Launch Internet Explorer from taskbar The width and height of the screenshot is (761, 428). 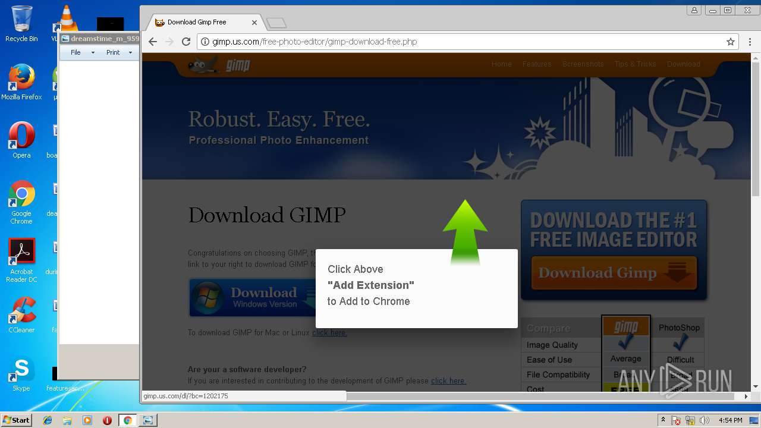pos(48,420)
